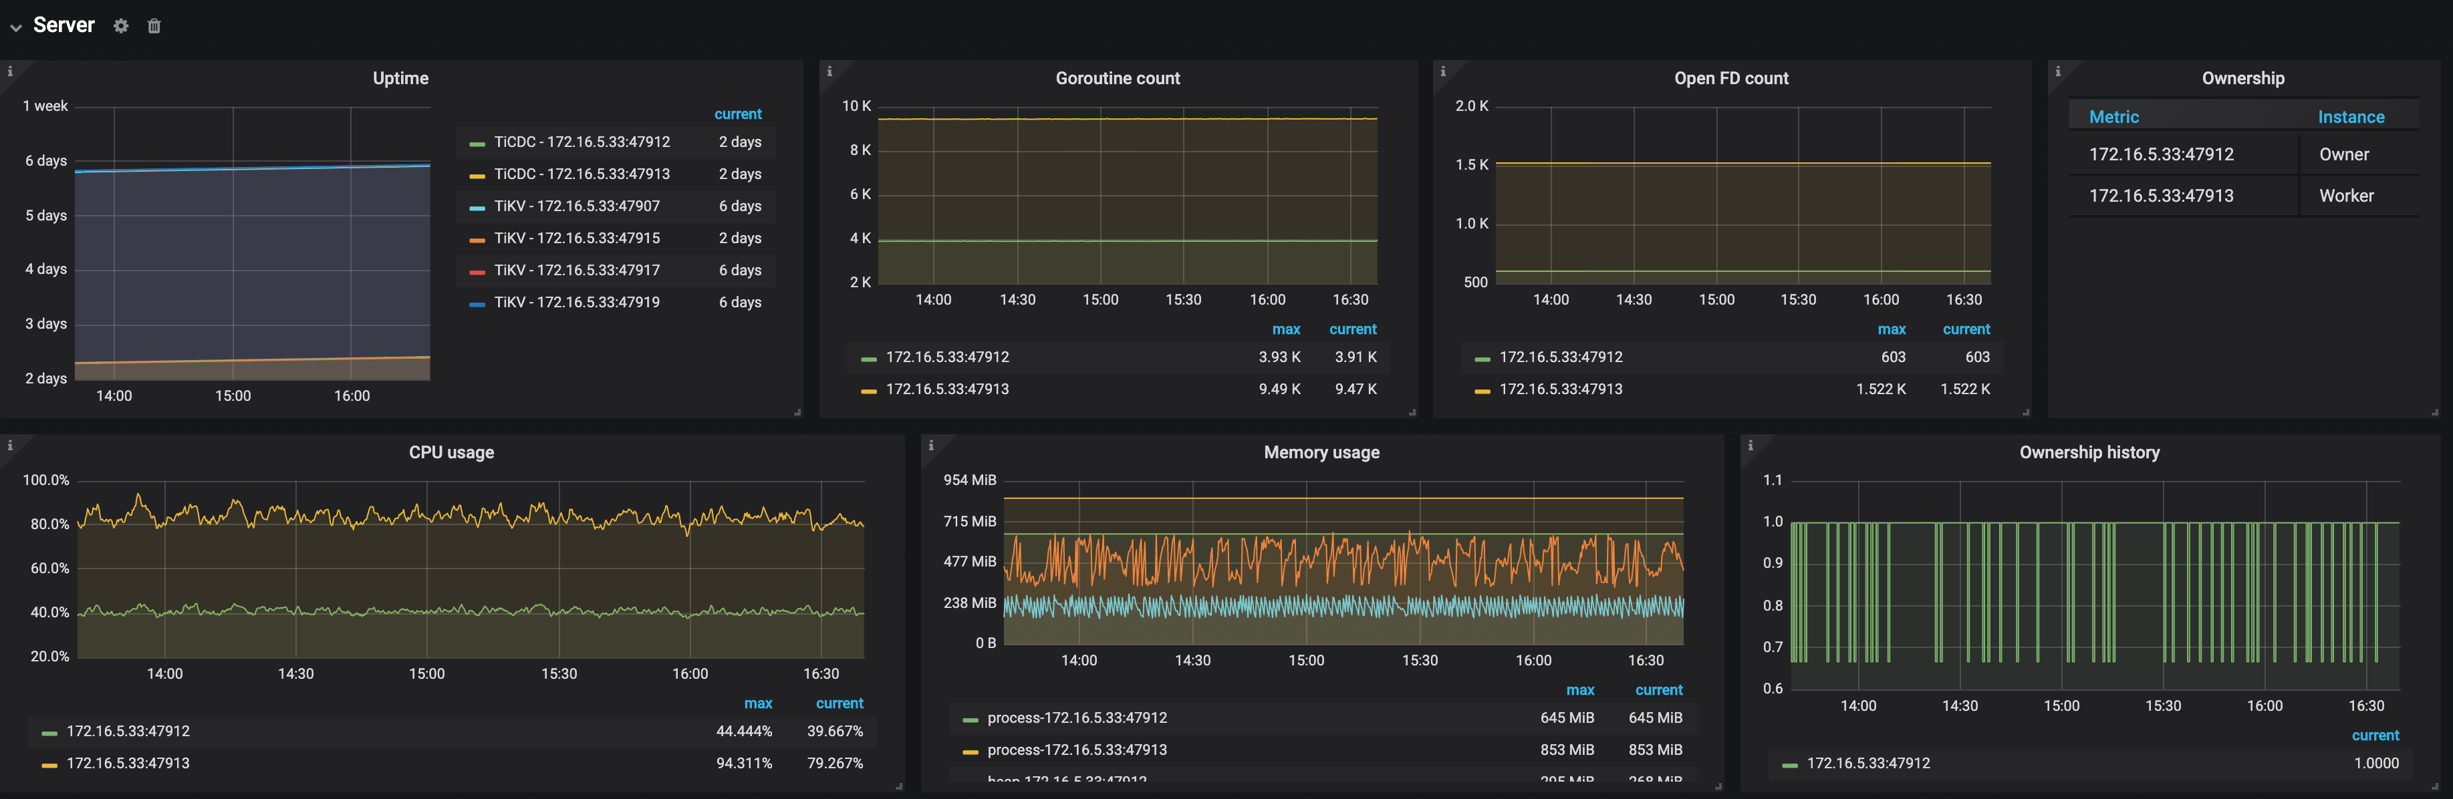Toggle TiKV - 172.16.5.33:47907 in Uptime legend
This screenshot has height=799, width=2453.
coord(576,206)
